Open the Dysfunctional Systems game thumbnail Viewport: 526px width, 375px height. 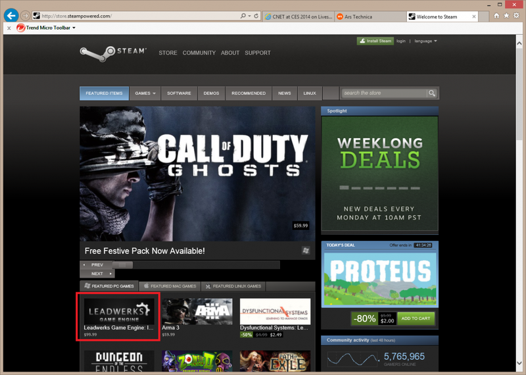tap(275, 311)
